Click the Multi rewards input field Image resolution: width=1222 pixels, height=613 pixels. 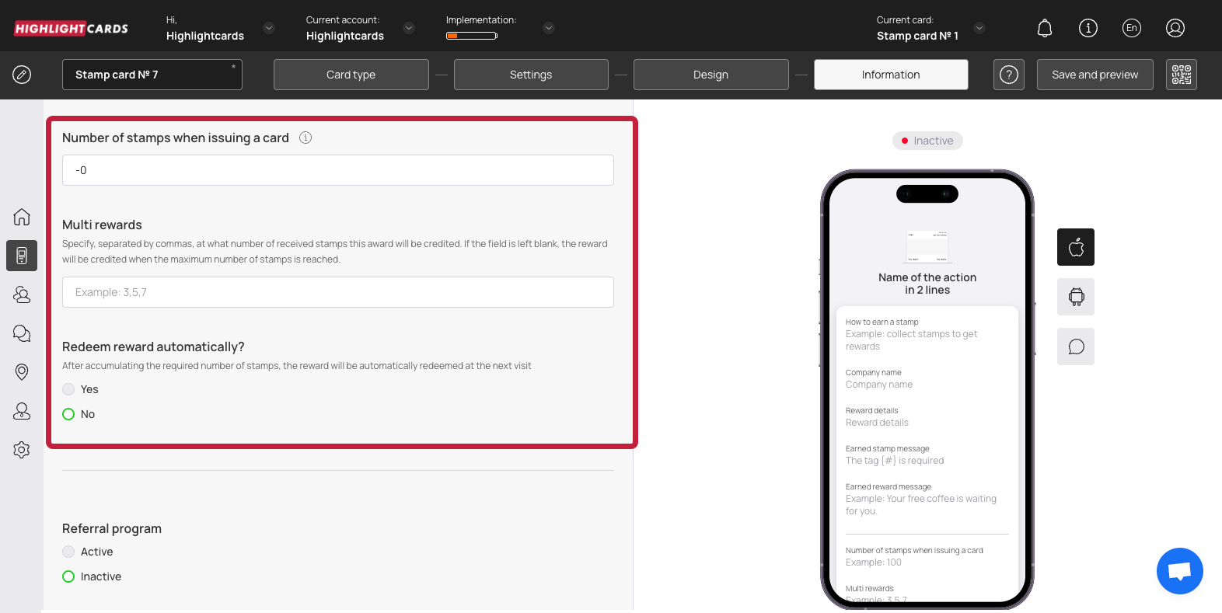[338, 292]
